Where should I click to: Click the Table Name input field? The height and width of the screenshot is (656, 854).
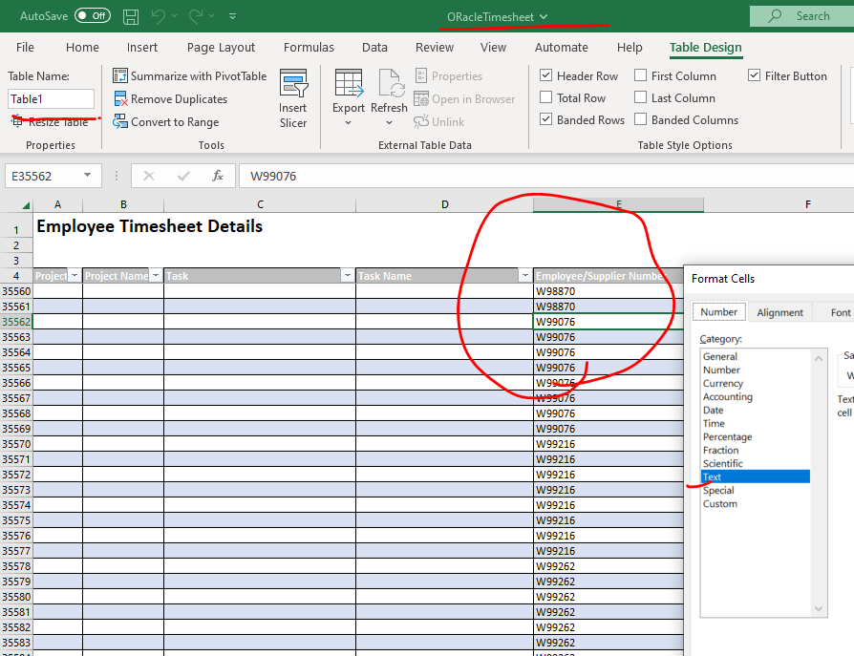[51, 99]
